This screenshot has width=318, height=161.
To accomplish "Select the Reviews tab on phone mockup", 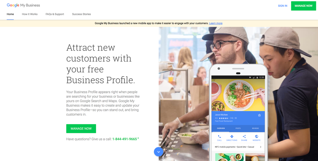I will tap(255, 128).
